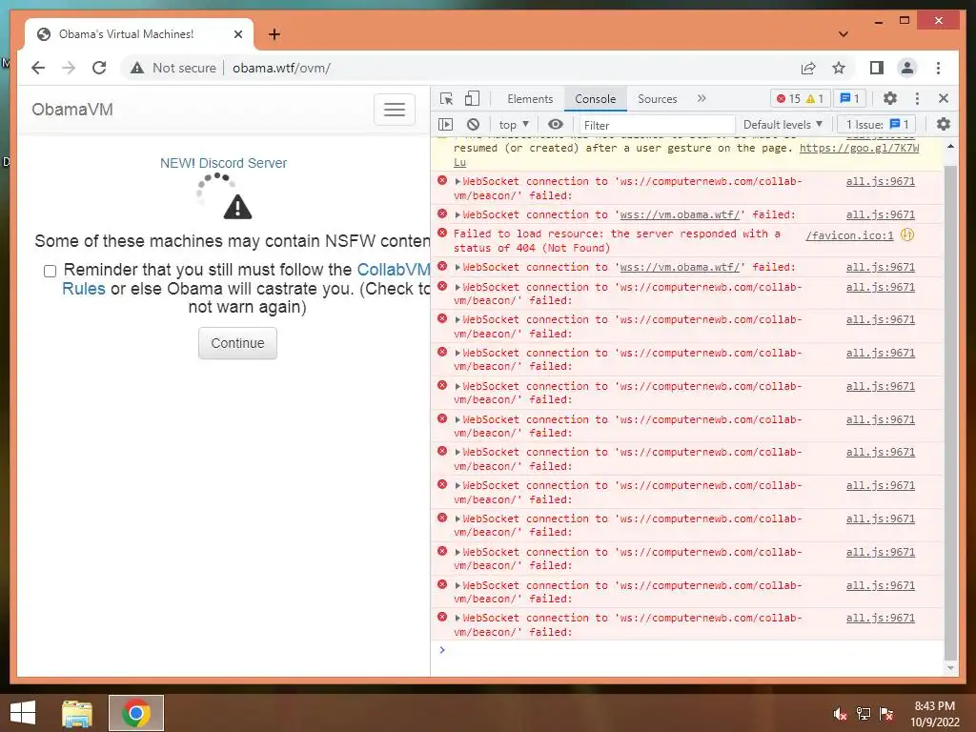
Task: Click the browser back arrow
Action: (x=38, y=68)
